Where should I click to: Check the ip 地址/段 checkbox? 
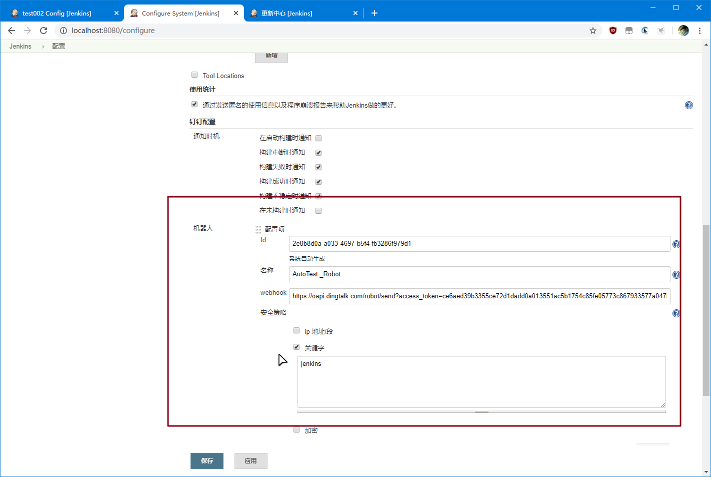pos(296,330)
